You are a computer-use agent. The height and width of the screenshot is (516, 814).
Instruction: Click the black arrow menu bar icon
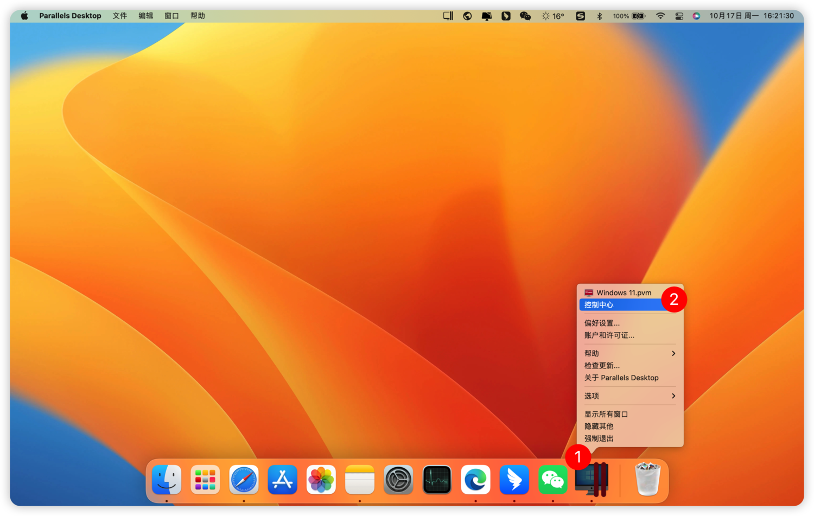[506, 16]
